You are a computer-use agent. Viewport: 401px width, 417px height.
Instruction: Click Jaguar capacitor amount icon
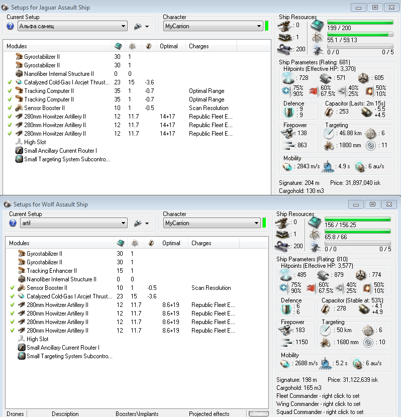[329, 112]
